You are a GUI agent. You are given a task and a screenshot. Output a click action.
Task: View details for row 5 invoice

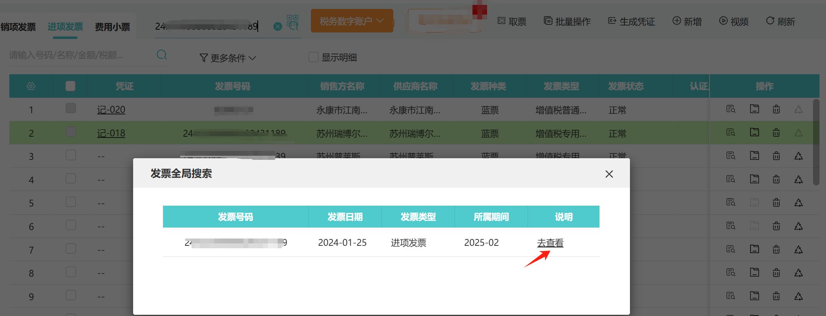731,202
